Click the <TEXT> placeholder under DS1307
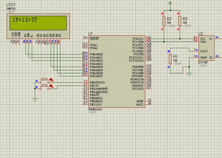This screenshot has width=222, height=158. (203, 66)
